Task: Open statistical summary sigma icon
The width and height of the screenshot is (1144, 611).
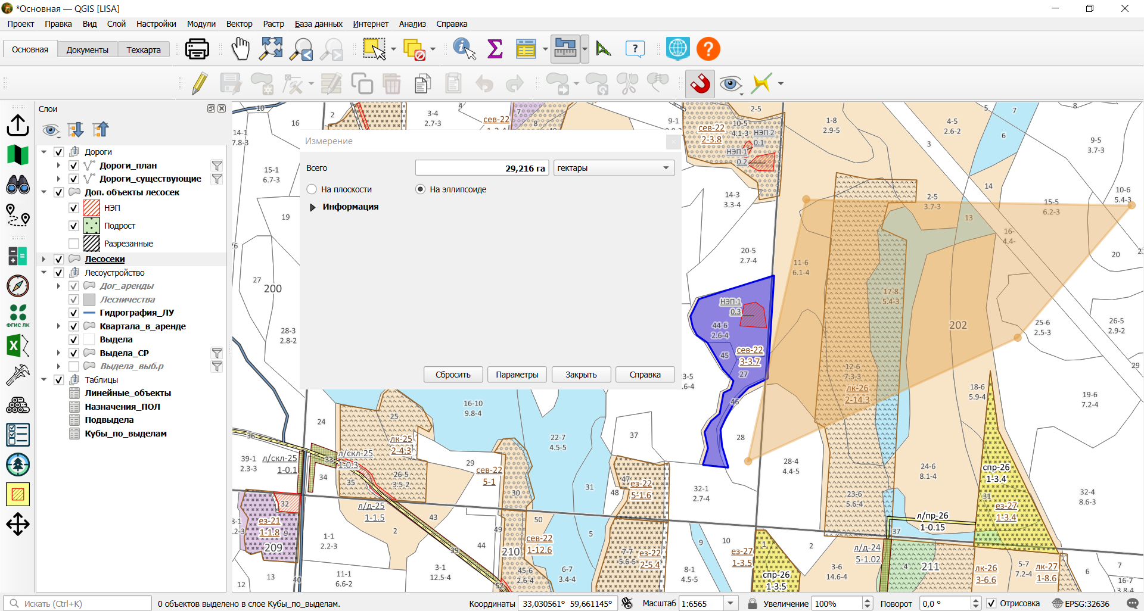Action: pos(495,49)
